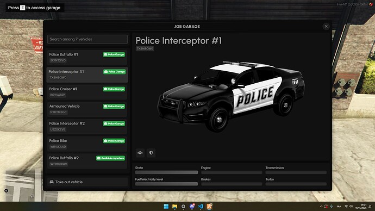This screenshot has width=375, height=211.
Task: Open Discord from the taskbar
Action: point(192,206)
